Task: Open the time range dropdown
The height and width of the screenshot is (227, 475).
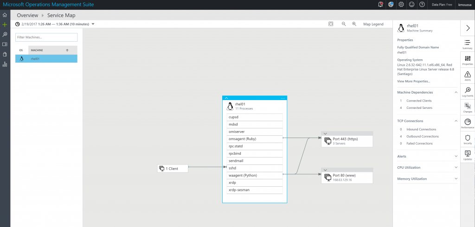Action: tap(93, 24)
